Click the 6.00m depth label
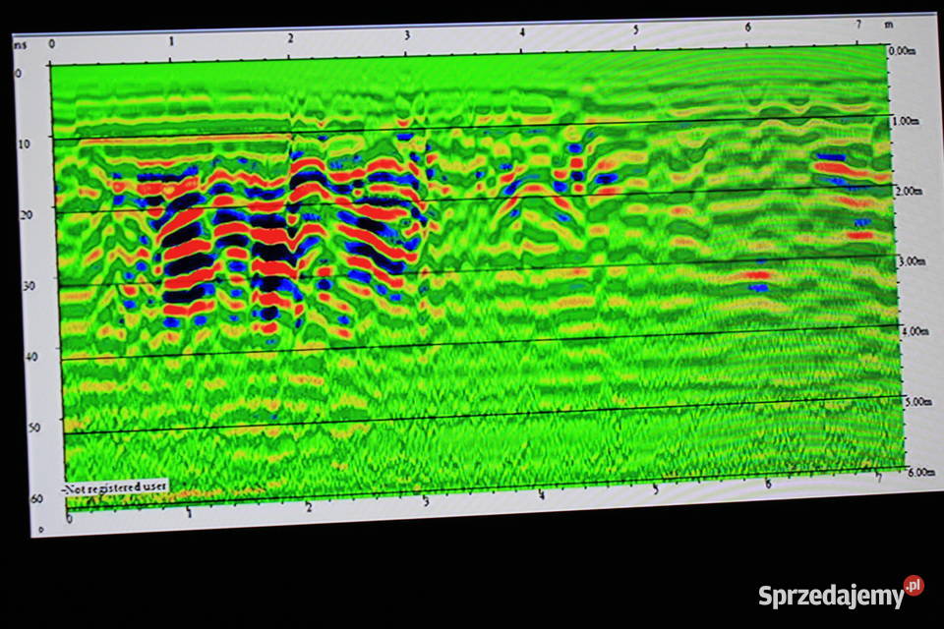Viewport: 944px width, 629px height. (920, 473)
